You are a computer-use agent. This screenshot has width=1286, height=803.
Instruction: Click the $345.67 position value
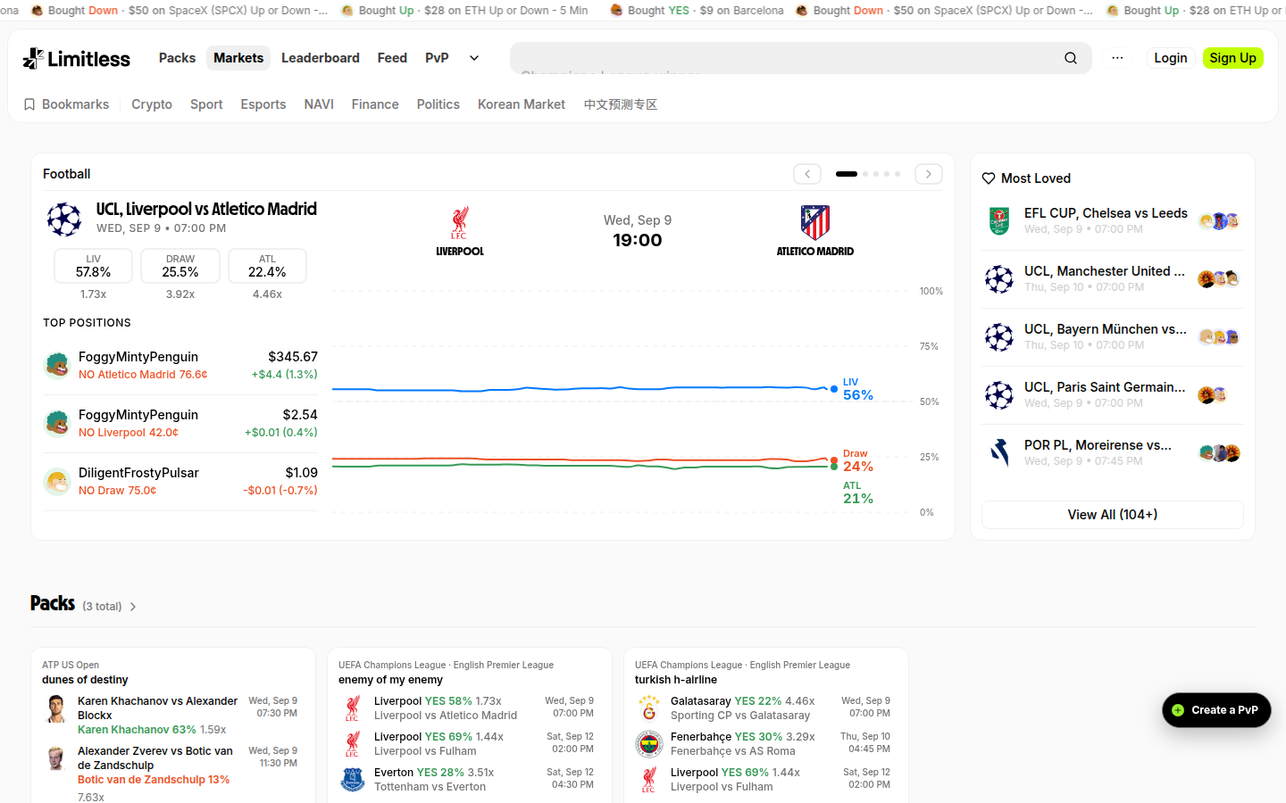(293, 357)
